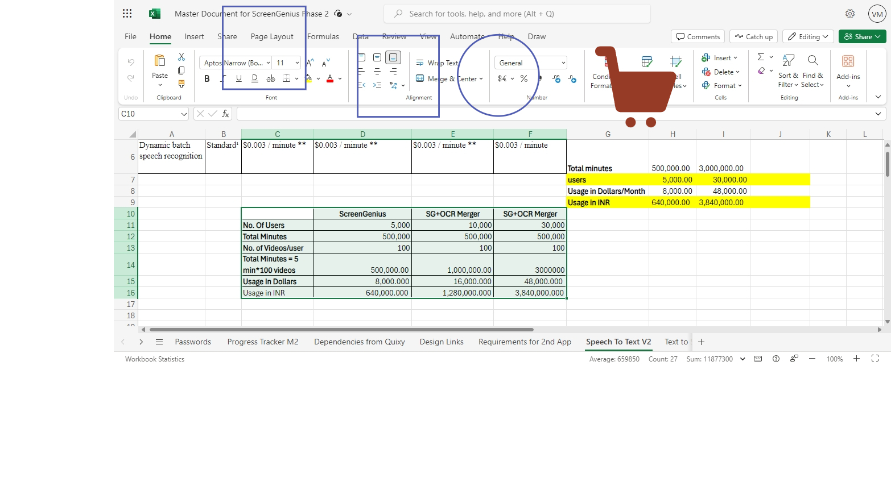Viewport: 891px width, 478px height.
Task: Open the Settings gear
Action: (850, 14)
